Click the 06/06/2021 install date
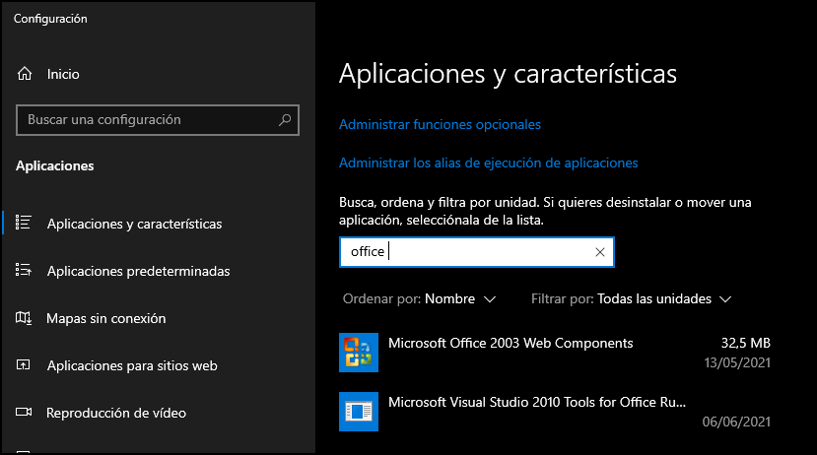Screen dimensions: 817x455 pyautogui.click(x=736, y=422)
